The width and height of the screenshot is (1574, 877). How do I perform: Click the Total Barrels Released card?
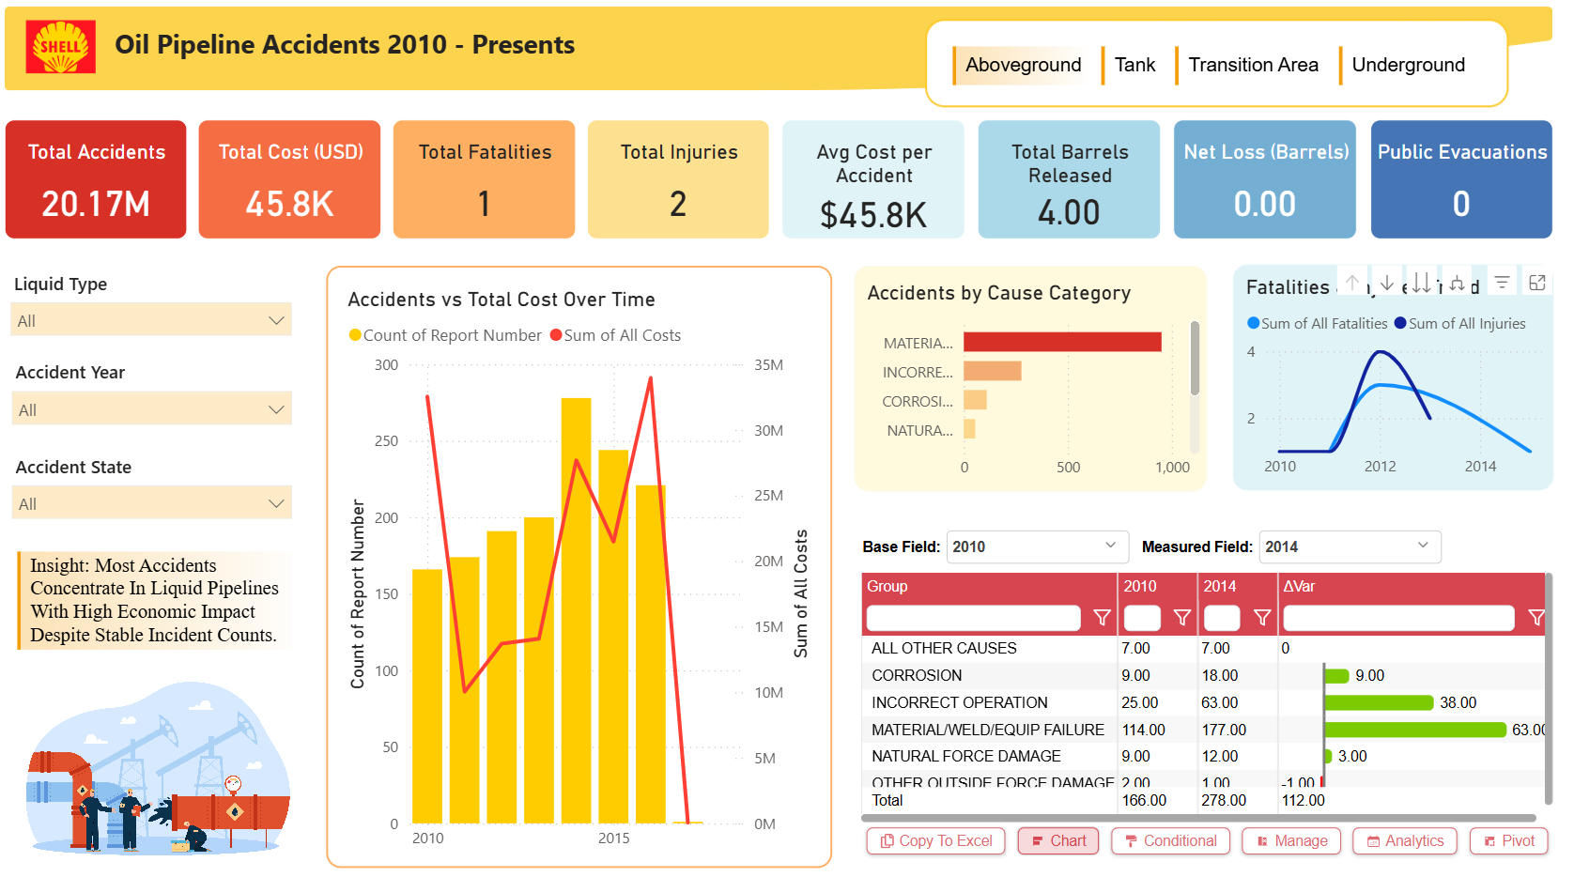[1069, 179]
